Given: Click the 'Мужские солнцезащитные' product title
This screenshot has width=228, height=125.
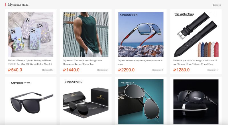Looking at the screenshot, I should coord(140,62).
